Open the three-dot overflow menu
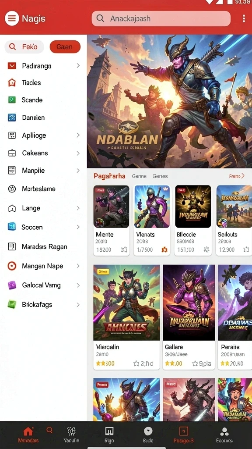Viewport: 252px width, 449px height. pos(244,18)
